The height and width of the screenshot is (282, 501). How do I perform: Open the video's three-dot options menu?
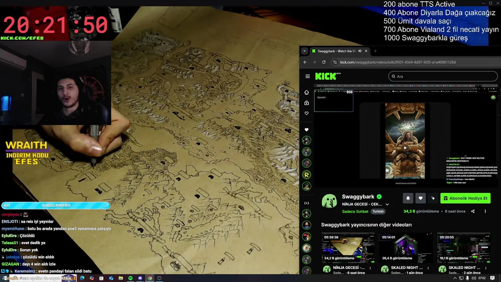pyautogui.click(x=485, y=211)
